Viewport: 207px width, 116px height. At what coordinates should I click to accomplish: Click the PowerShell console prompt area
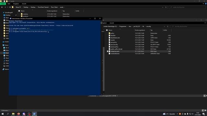click(55, 57)
